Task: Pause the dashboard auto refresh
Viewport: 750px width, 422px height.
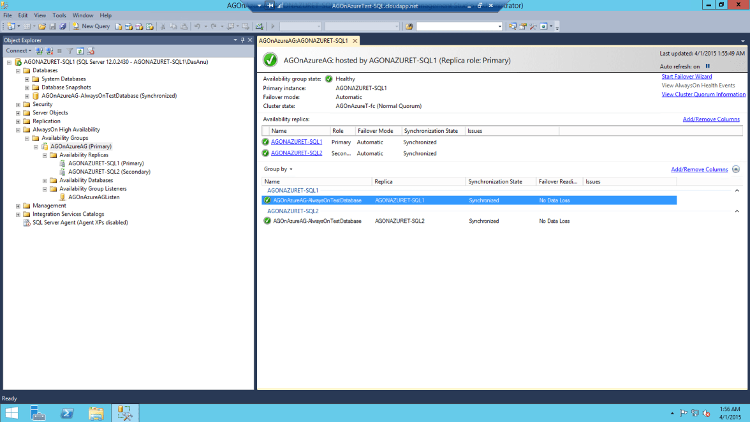Action: [707, 66]
